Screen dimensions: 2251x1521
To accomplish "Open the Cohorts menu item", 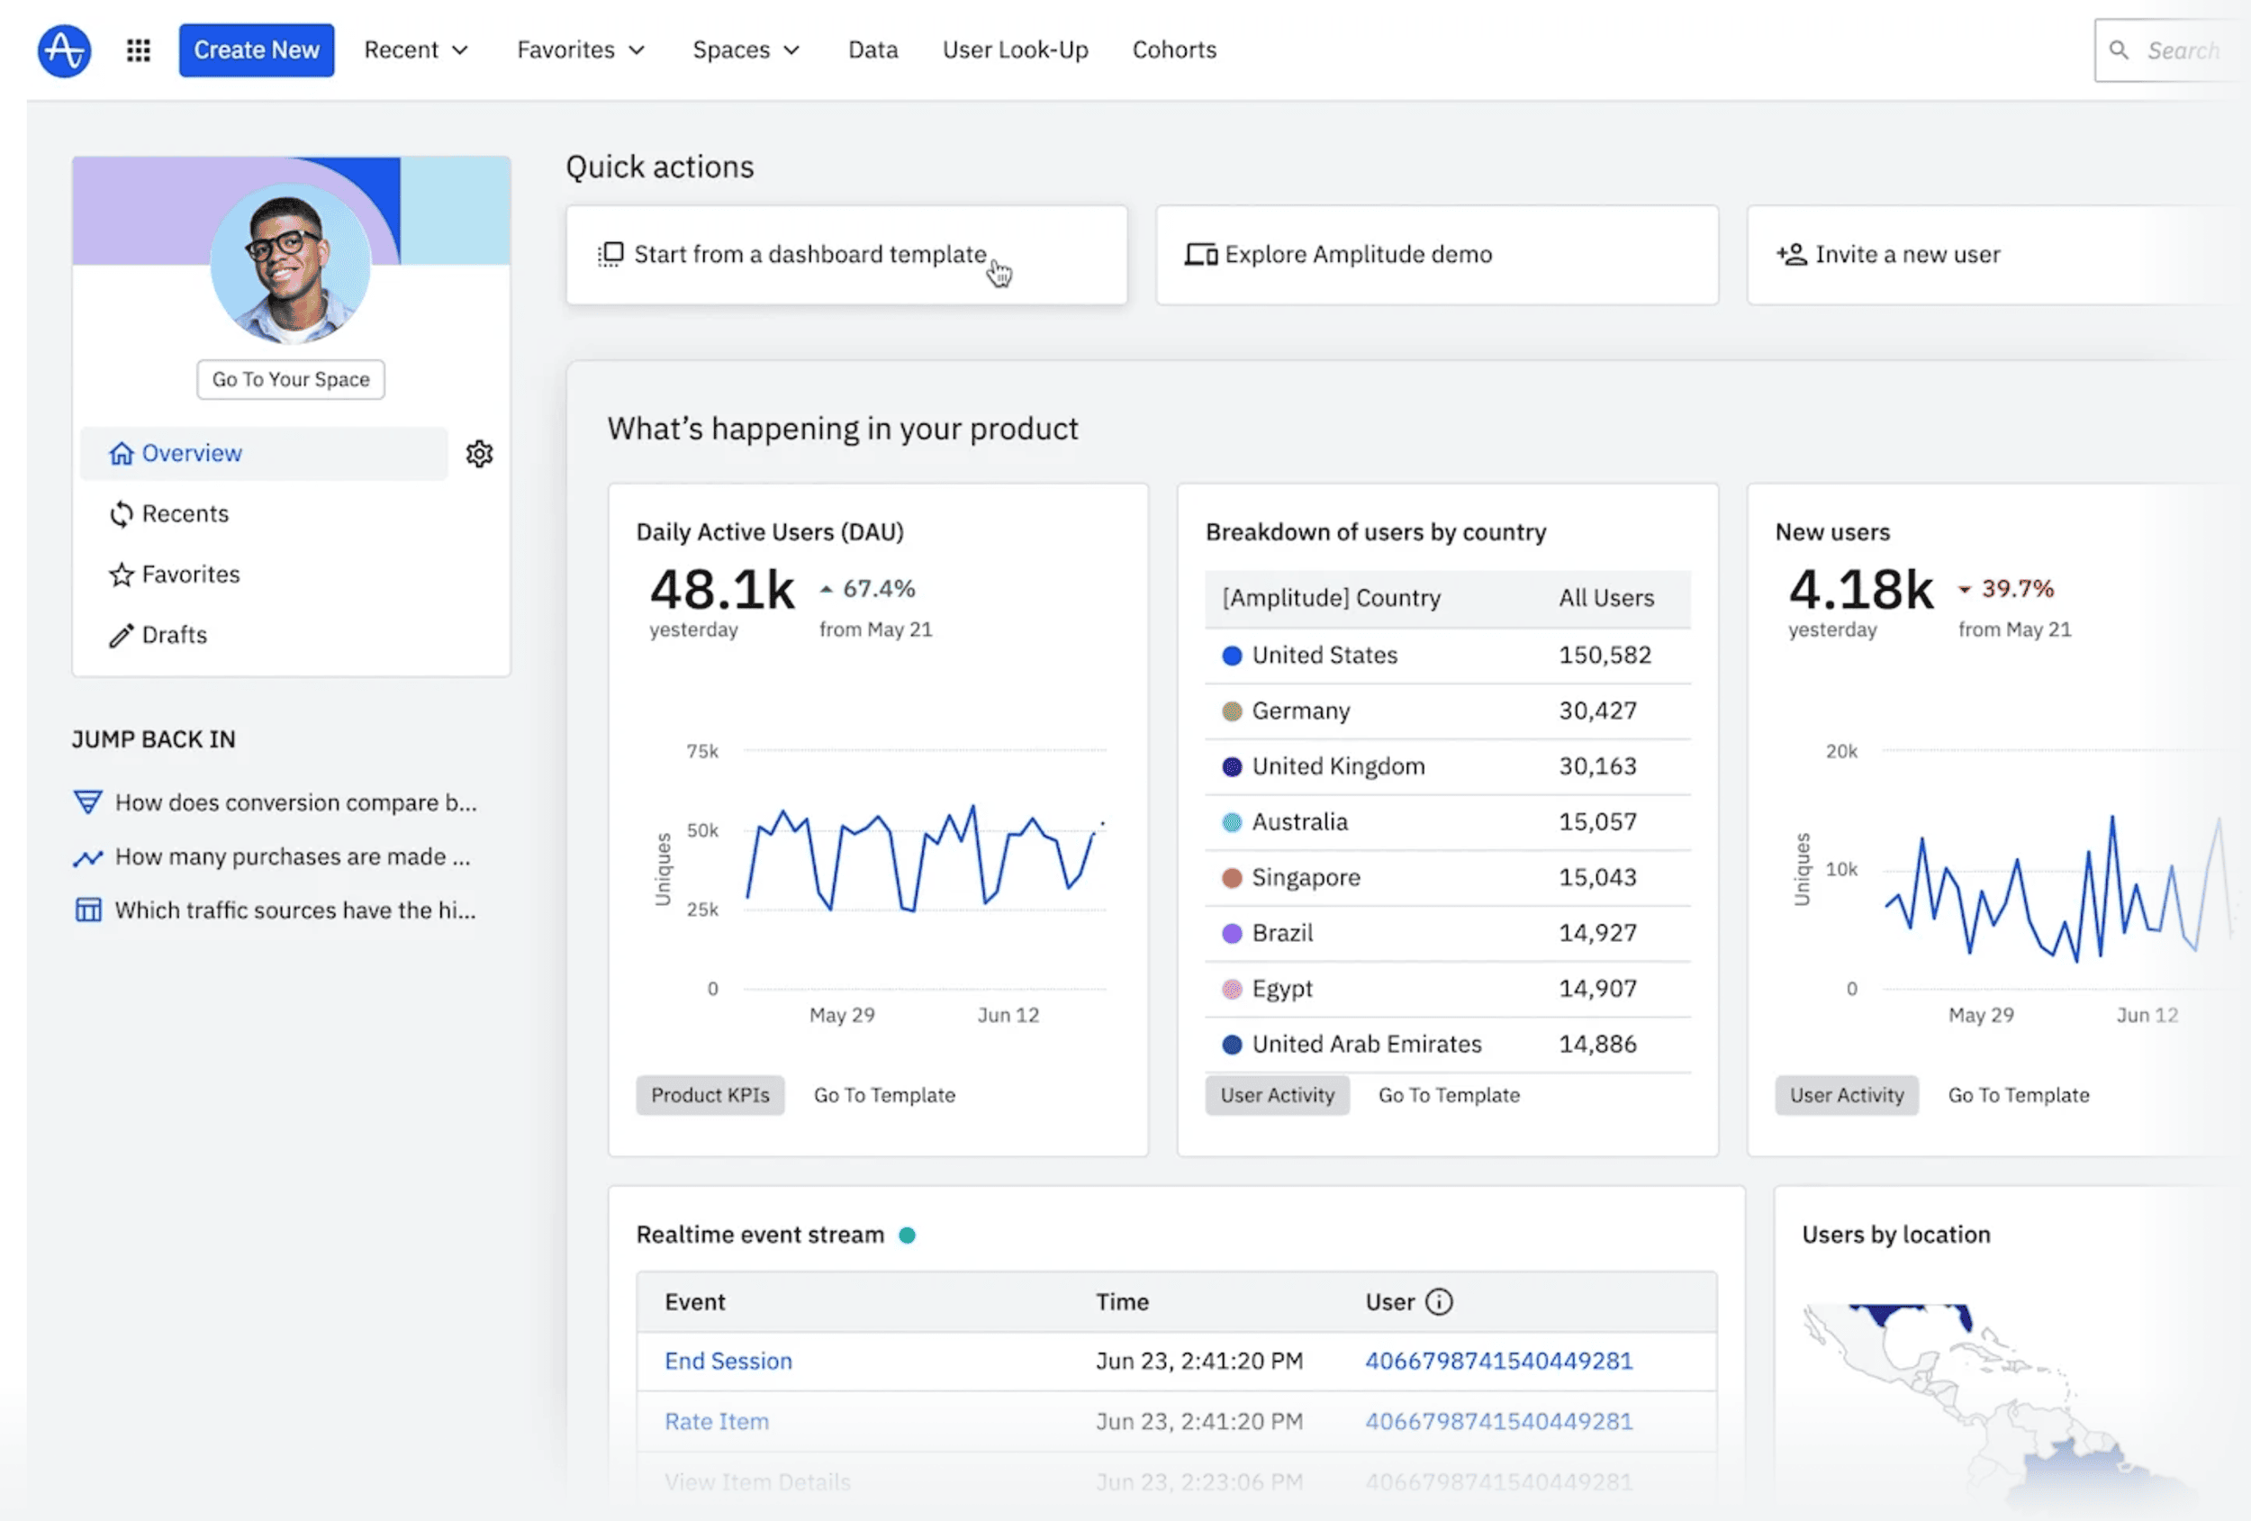I will tap(1174, 50).
